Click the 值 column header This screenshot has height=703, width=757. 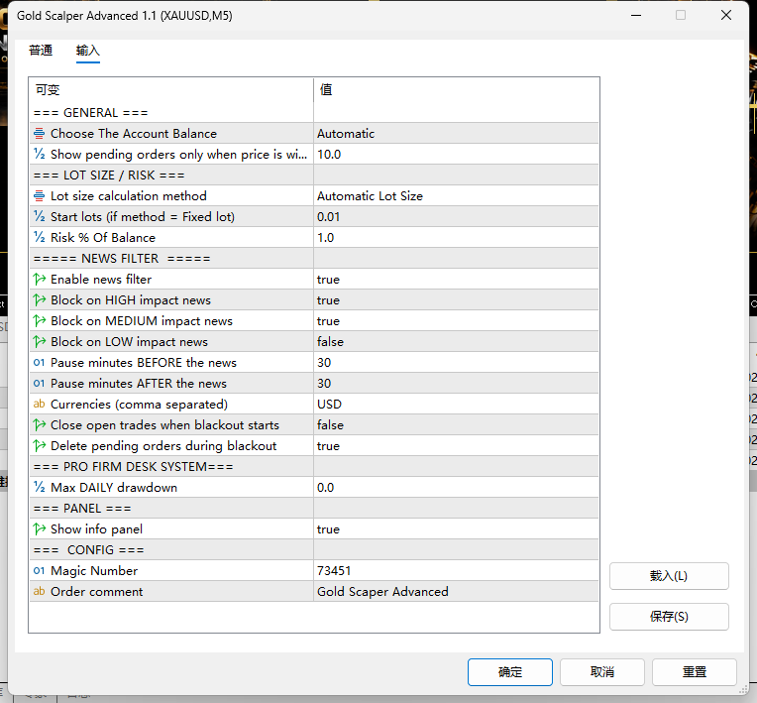(x=456, y=90)
